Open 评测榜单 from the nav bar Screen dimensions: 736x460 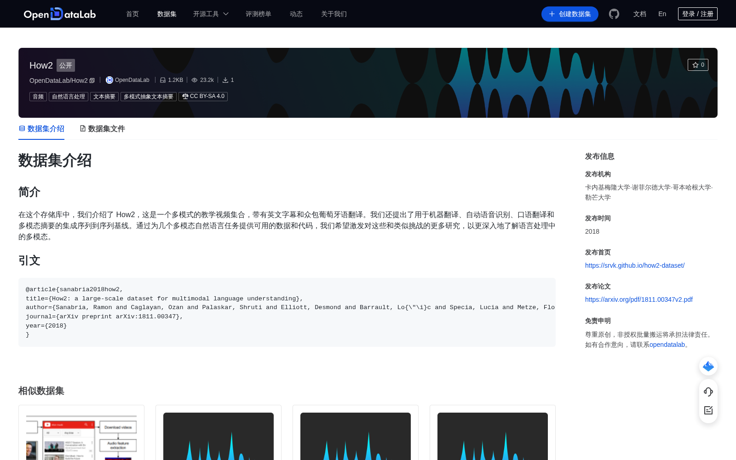tap(259, 14)
